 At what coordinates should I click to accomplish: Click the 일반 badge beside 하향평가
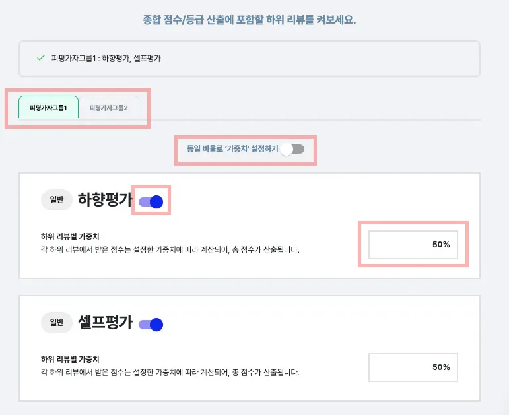(57, 200)
